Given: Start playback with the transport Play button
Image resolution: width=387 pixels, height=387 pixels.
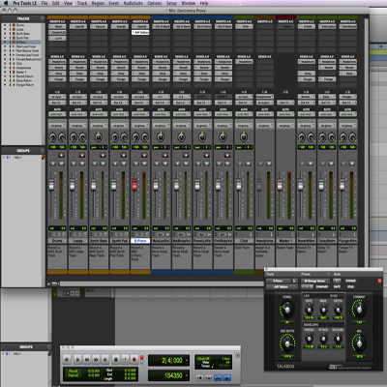Looking at the screenshot, I should coord(125,359).
